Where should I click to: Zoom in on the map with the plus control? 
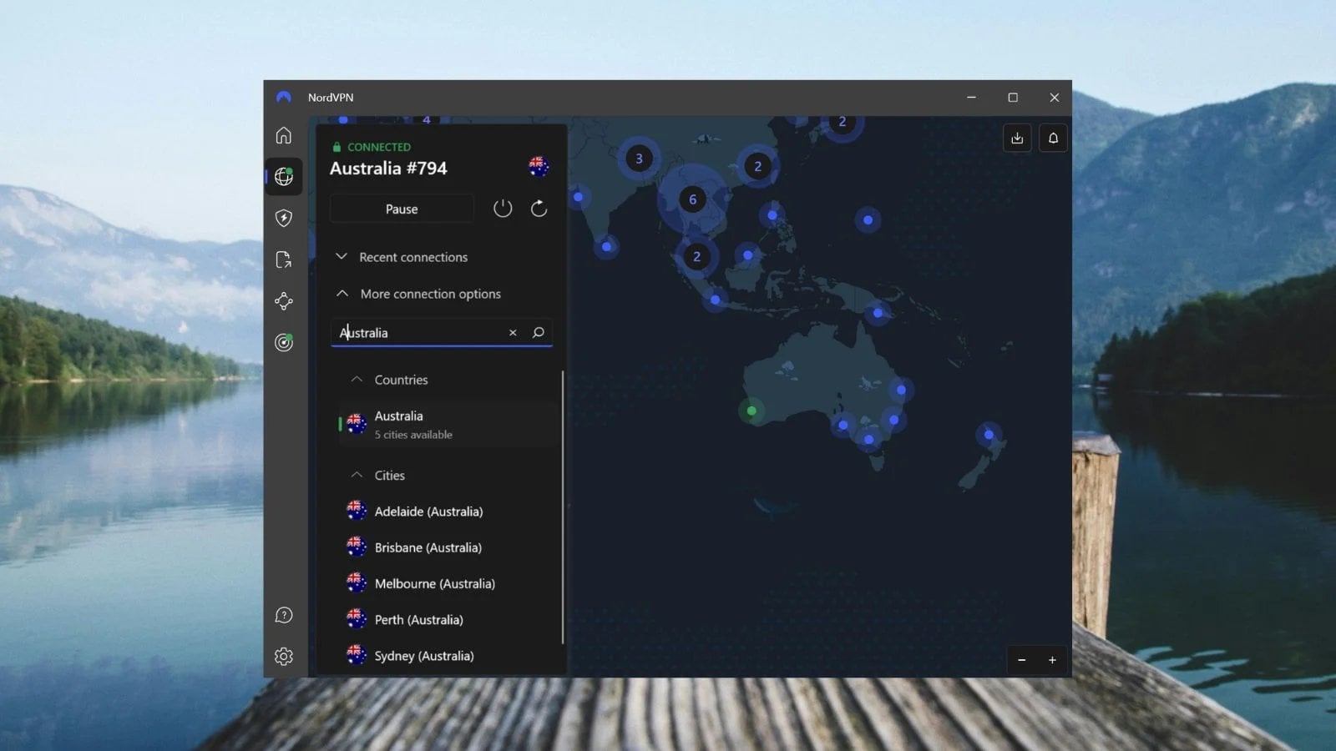[x=1051, y=660]
